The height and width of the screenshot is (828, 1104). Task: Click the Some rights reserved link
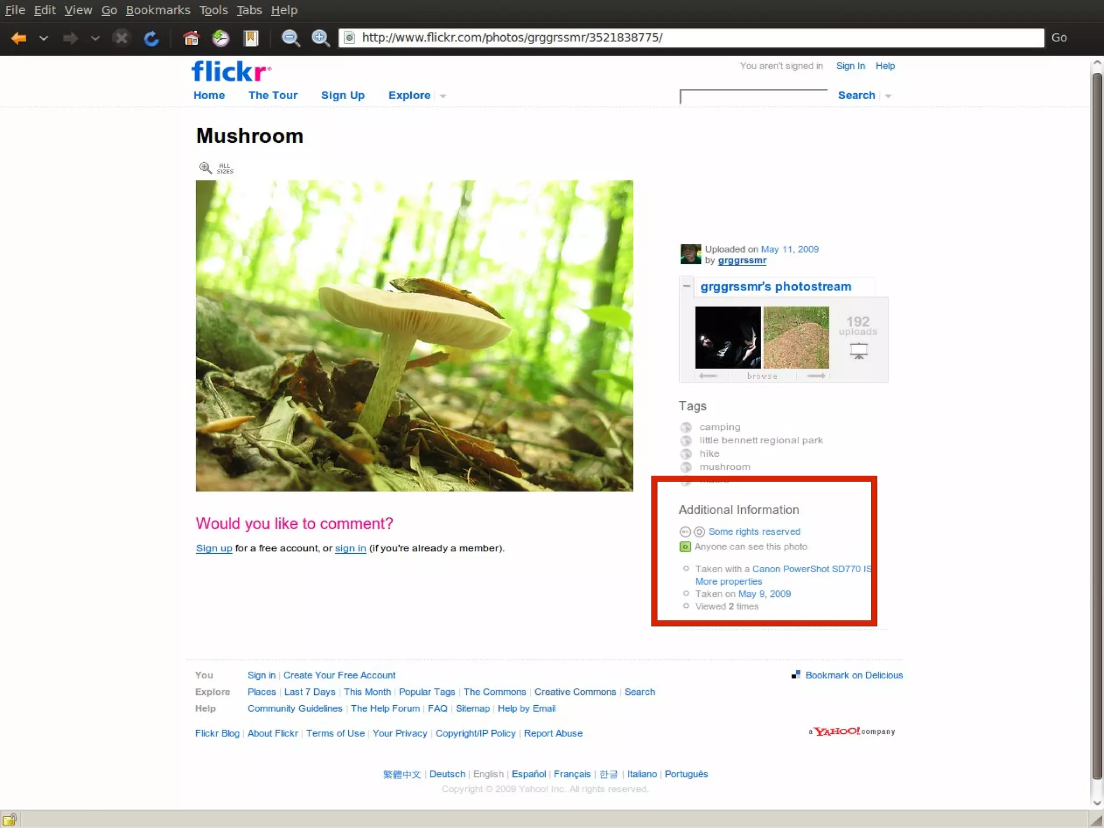[x=754, y=532]
